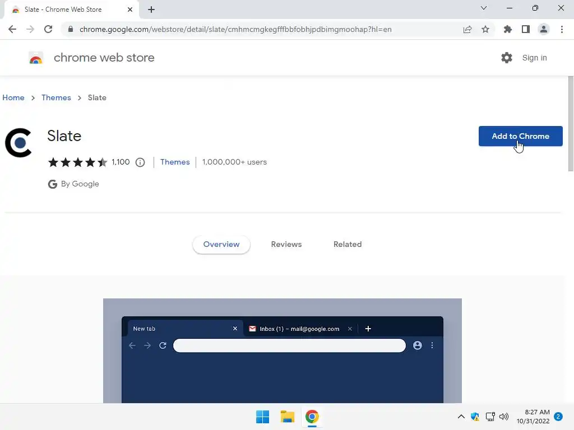Click "Slate" in the breadcrumb
The height and width of the screenshot is (430, 574).
(97, 97)
